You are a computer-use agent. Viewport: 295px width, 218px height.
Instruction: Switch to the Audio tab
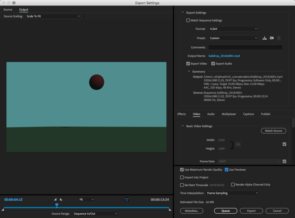pyautogui.click(x=211, y=114)
